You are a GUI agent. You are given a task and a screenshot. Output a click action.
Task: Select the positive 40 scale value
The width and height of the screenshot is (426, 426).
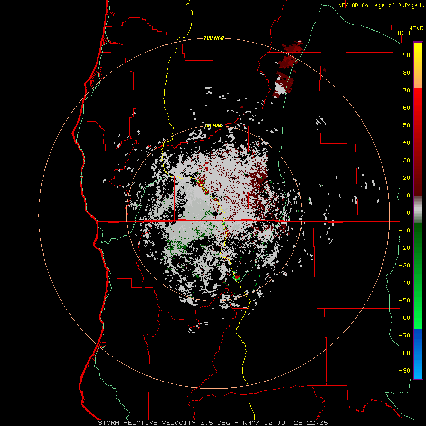pos(407,142)
